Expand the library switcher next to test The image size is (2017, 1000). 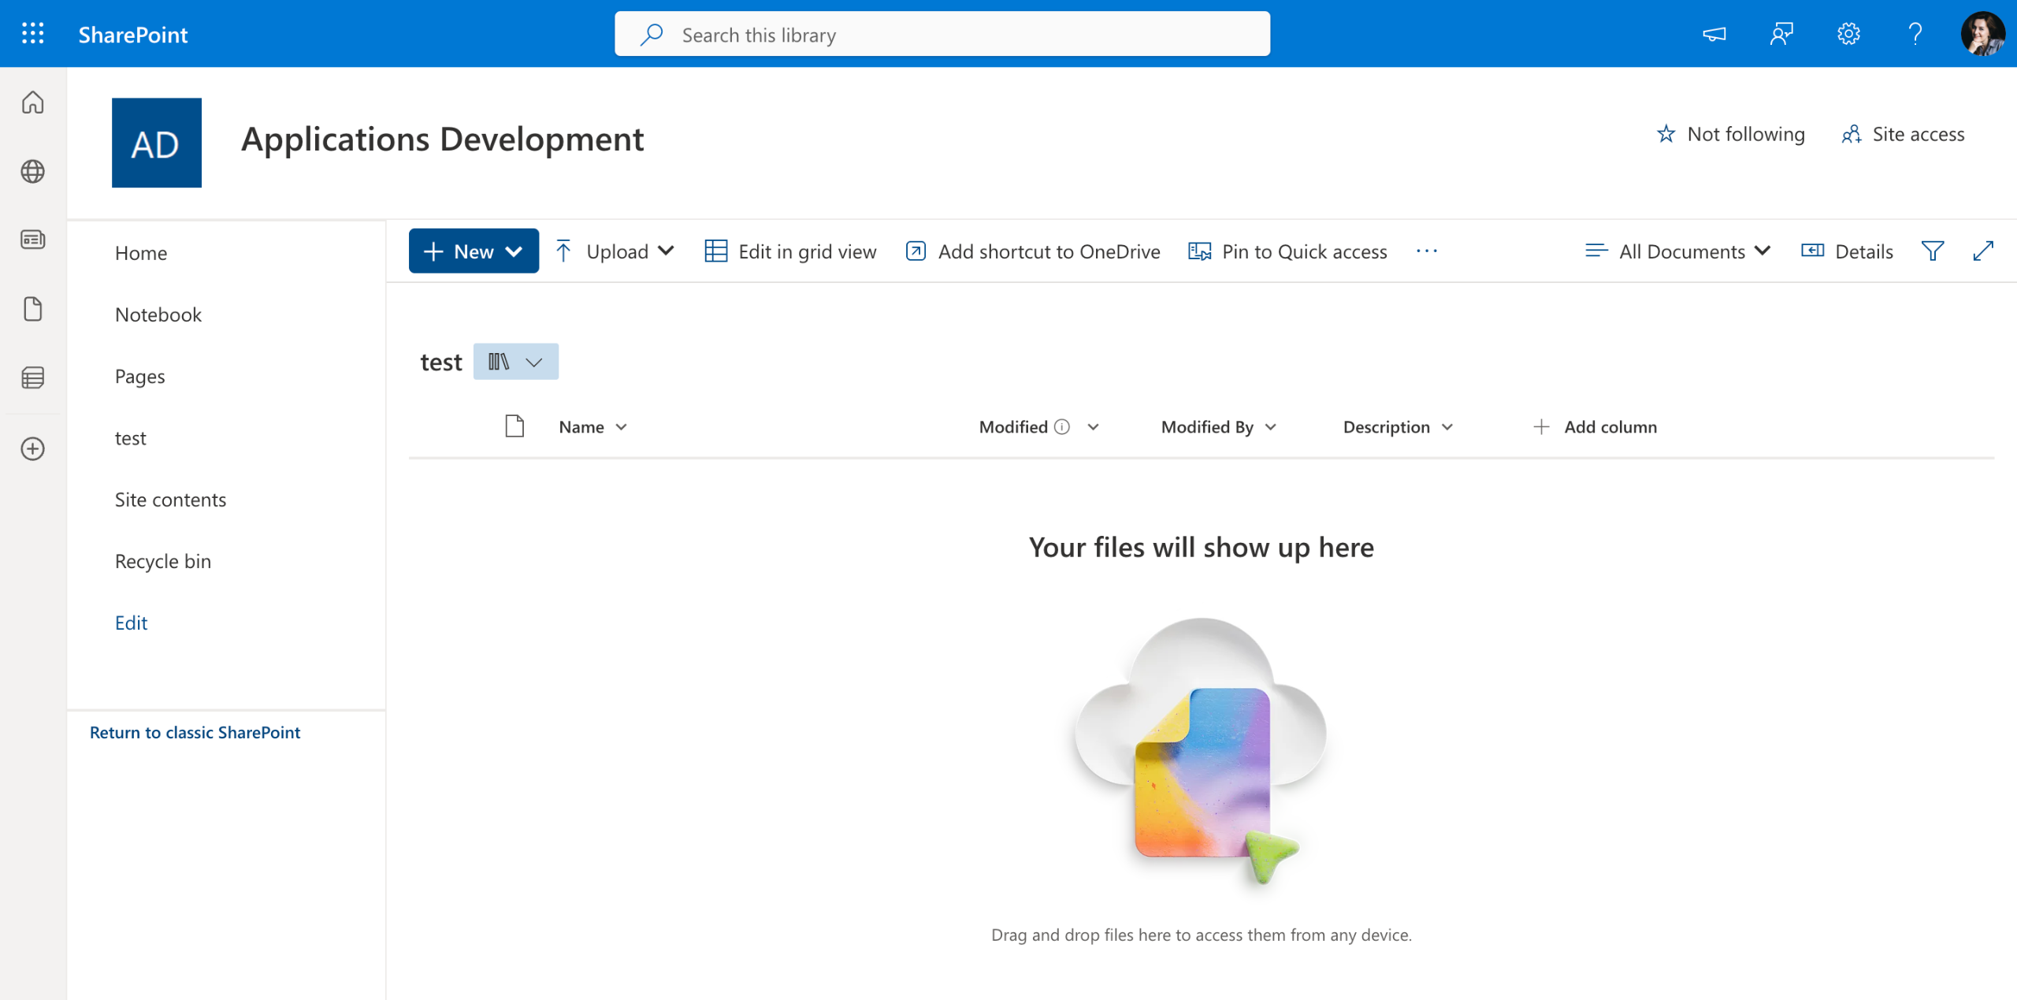tap(516, 362)
